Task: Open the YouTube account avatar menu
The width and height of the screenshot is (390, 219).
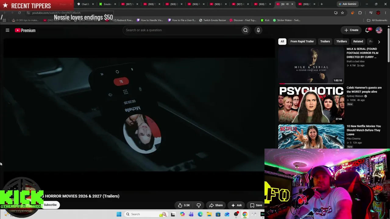Action: (x=379, y=30)
